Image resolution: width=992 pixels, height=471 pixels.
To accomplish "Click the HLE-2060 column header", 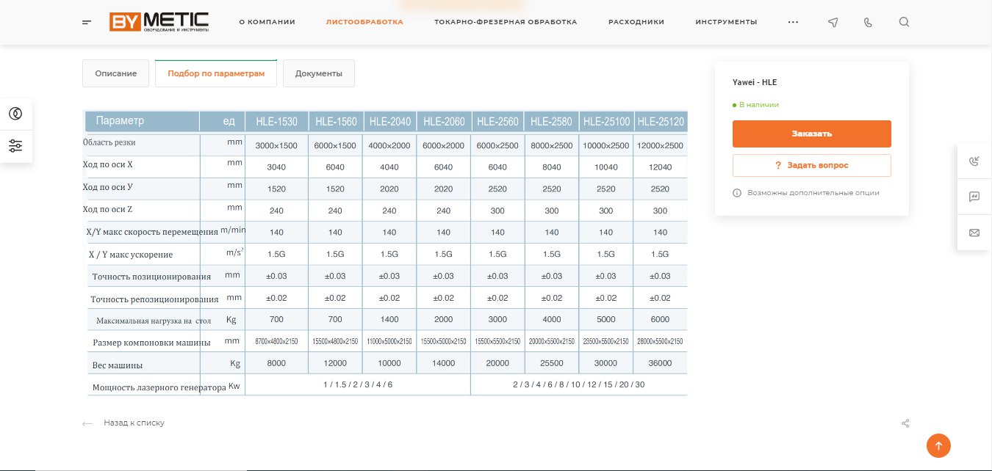I will tap(444, 122).
